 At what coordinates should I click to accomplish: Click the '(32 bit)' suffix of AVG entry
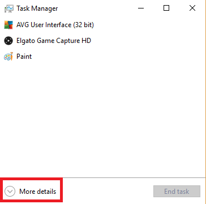point(84,25)
